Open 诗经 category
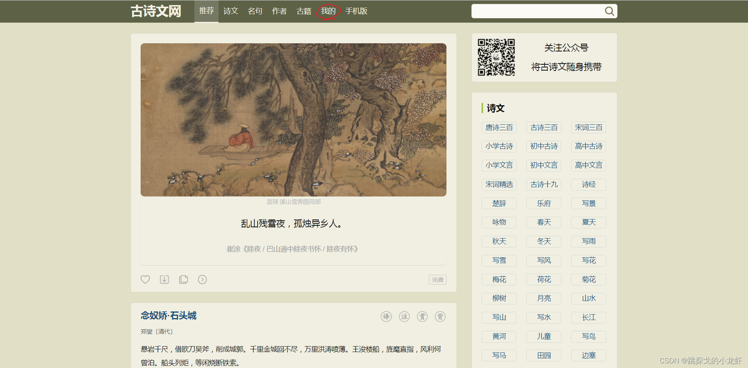The height and width of the screenshot is (368, 748). tap(589, 184)
